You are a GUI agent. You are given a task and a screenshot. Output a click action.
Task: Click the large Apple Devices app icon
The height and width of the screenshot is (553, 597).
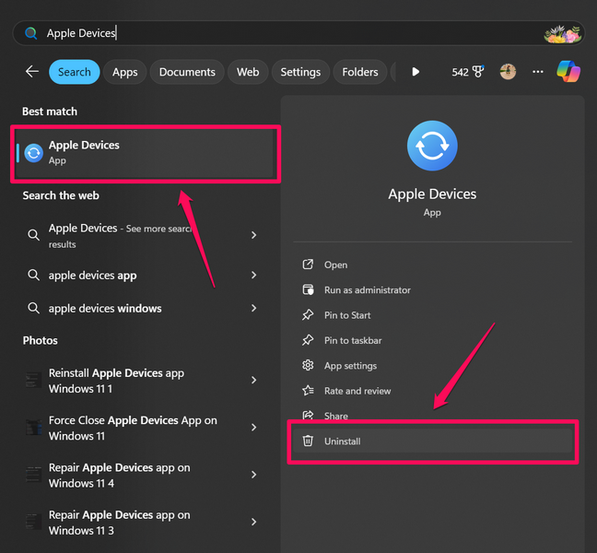(432, 146)
